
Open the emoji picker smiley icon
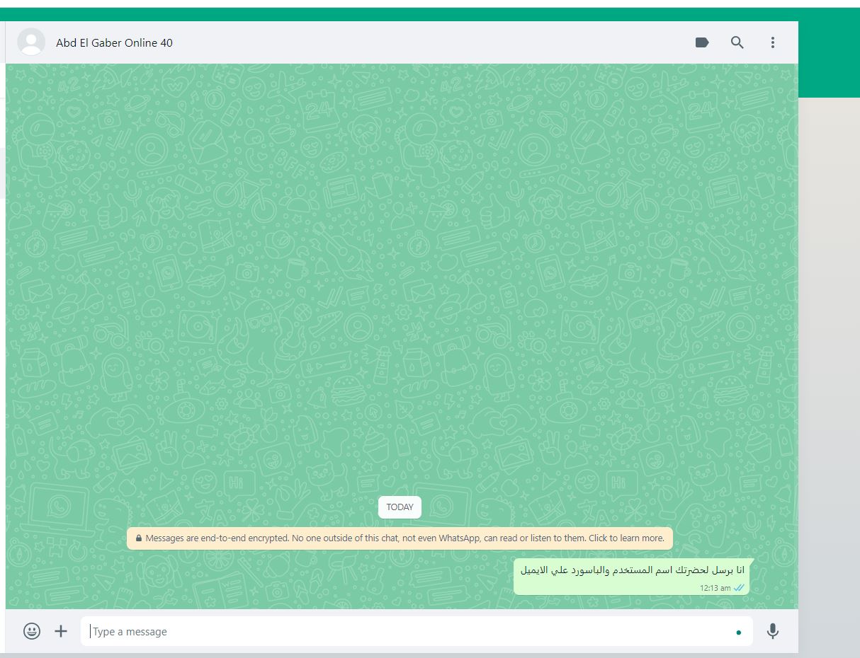32,631
